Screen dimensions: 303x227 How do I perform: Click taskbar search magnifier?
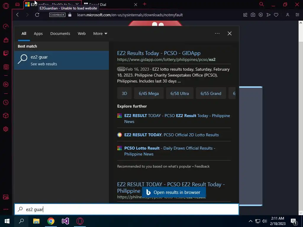(21, 221)
